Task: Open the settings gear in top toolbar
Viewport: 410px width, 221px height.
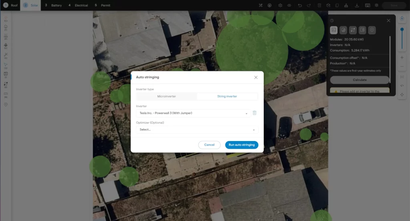Action: [x=280, y=5]
